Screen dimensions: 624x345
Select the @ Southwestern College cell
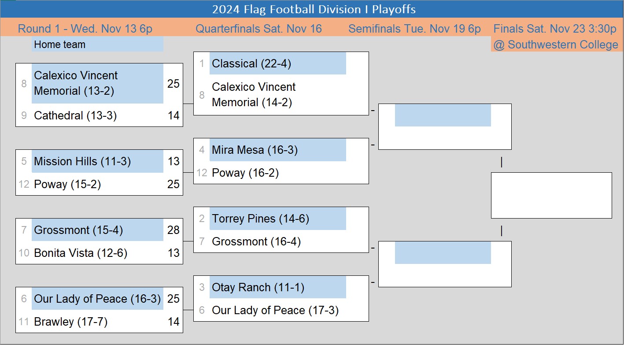coord(555,45)
